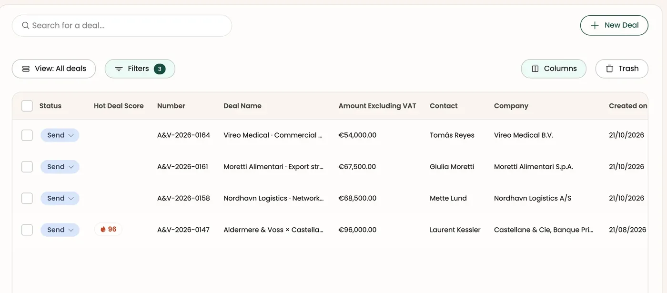The height and width of the screenshot is (293, 667).
Task: Expand status dropdown for Laurent Kessler's deal
Action: pyautogui.click(x=60, y=230)
